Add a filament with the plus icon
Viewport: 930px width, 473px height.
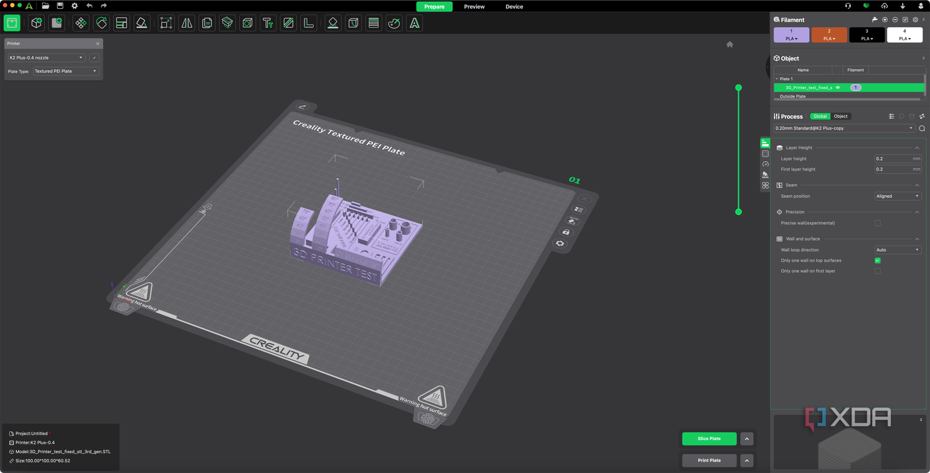[x=885, y=20]
